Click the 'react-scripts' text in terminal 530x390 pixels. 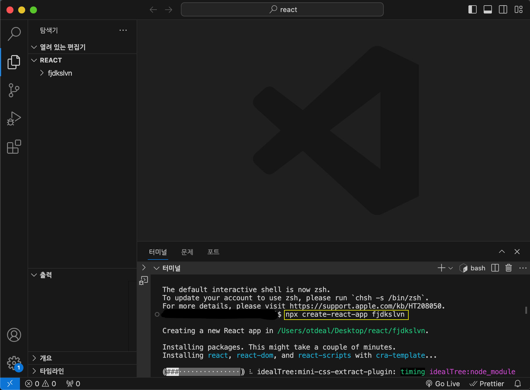[x=325, y=355]
